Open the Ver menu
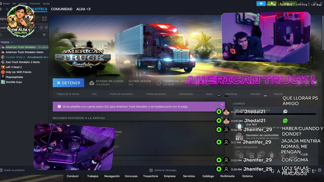This screenshot has height=182, width=324. point(14,4)
